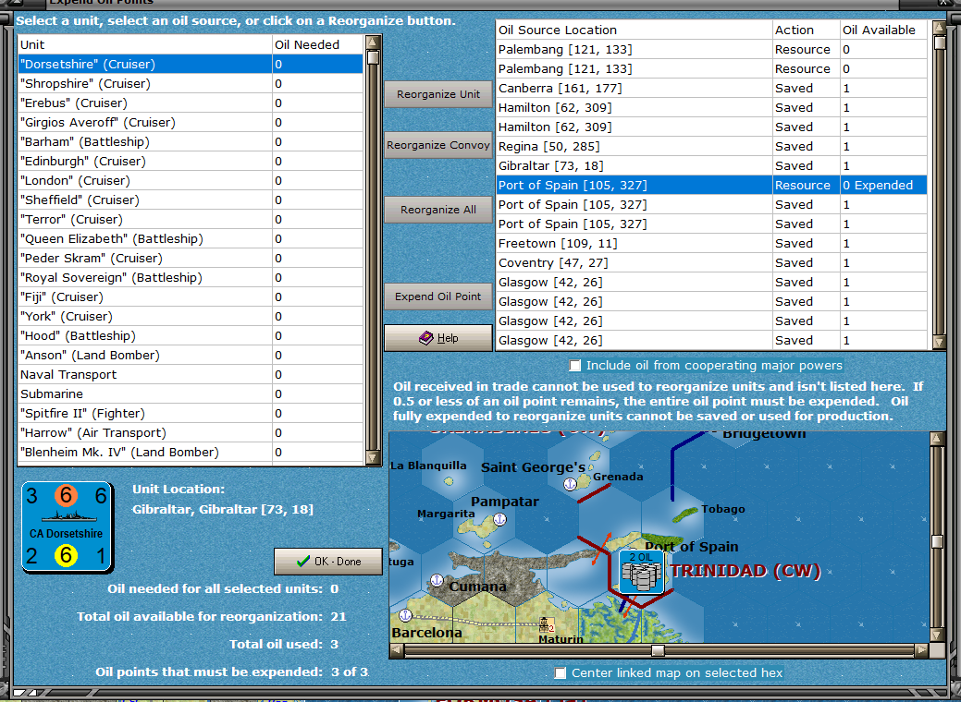Select Submarine unit row

191,394
